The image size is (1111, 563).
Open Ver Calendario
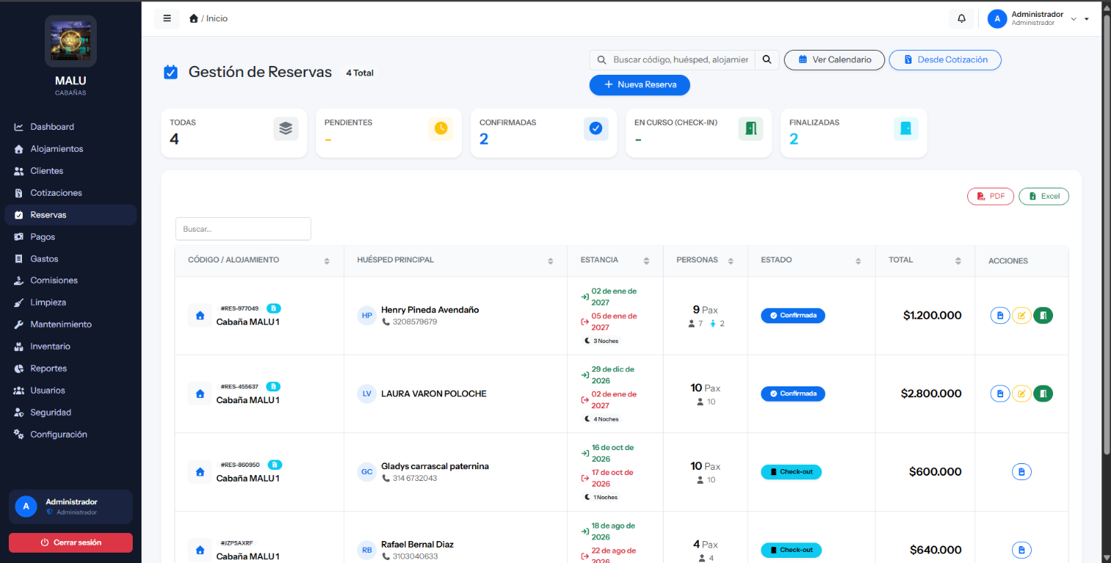[835, 59]
